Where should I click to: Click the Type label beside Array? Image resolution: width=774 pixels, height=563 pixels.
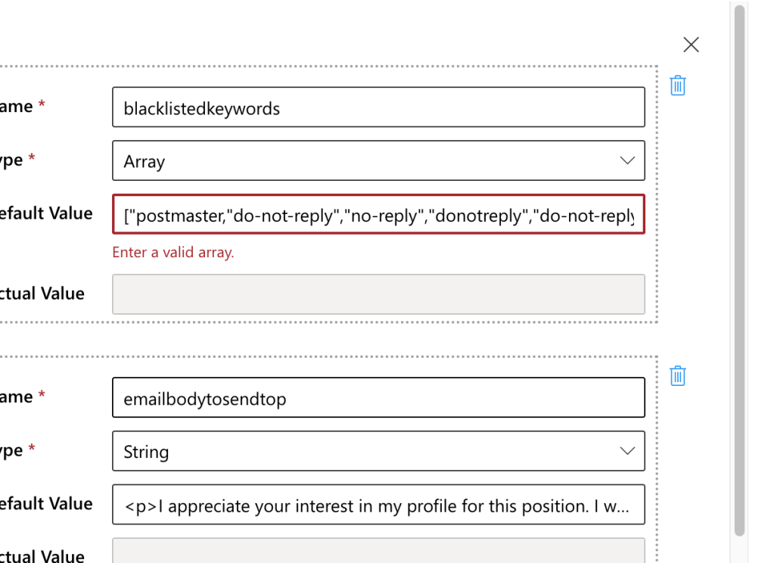[x=17, y=160]
